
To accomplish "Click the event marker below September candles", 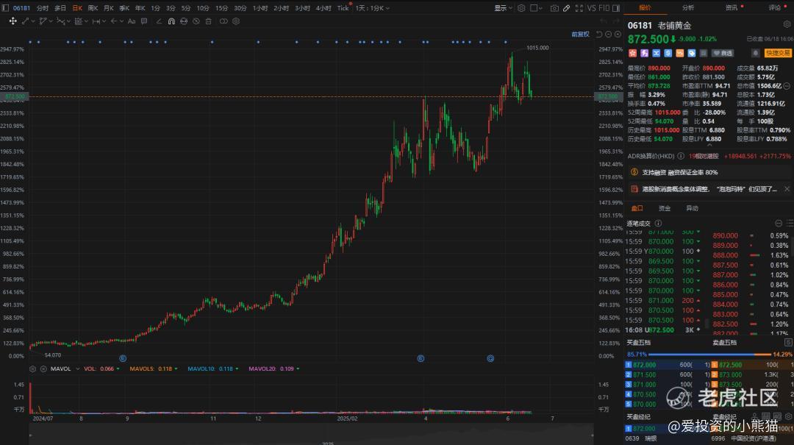I will coord(123,358).
